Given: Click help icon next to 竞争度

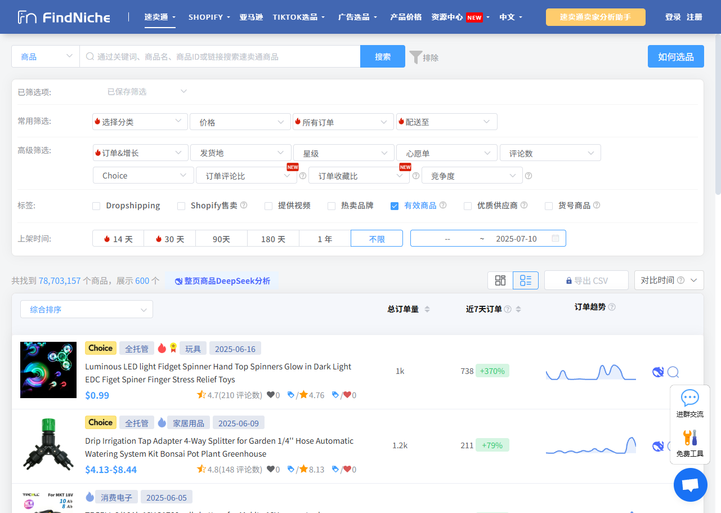Looking at the screenshot, I should [x=528, y=176].
